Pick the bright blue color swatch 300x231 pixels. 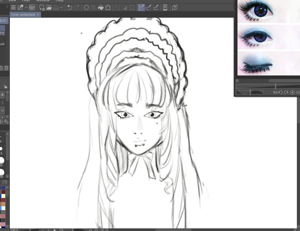0,208
